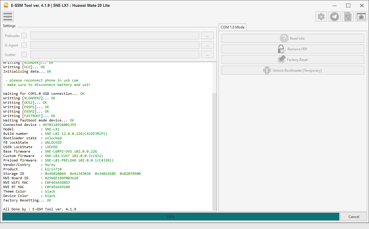Open the hamburger main menu
This screenshot has width=369, height=229.
click(x=7, y=16)
